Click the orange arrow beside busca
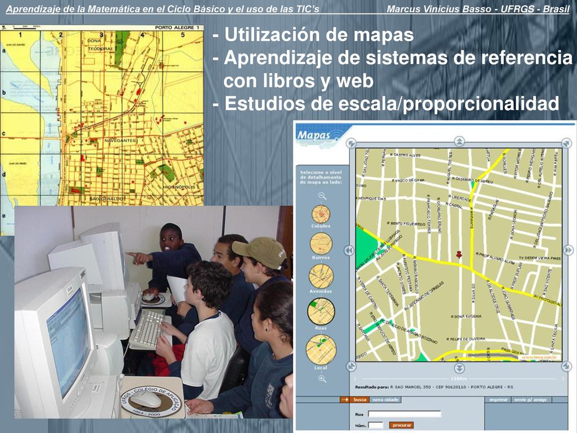577x433 pixels. [x=344, y=400]
